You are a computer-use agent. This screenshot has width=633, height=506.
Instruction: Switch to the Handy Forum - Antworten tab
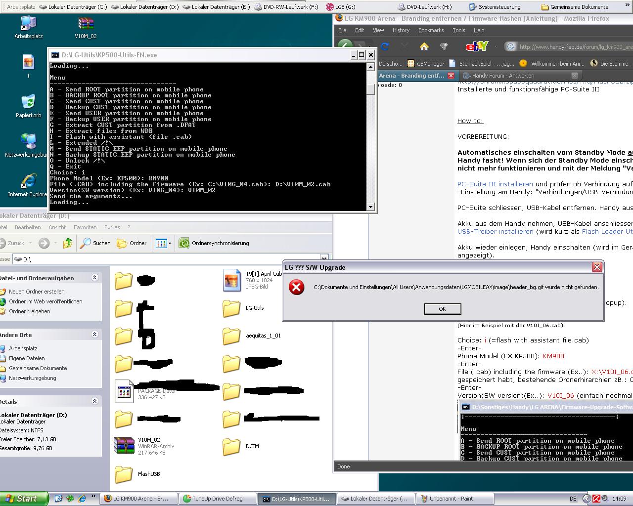click(503, 76)
